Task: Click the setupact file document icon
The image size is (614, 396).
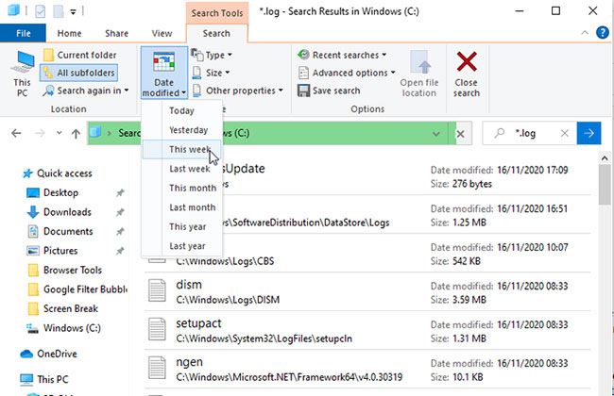Action: tap(157, 329)
